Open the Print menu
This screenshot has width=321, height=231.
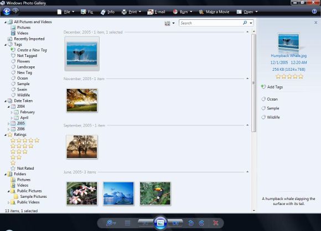click(131, 12)
